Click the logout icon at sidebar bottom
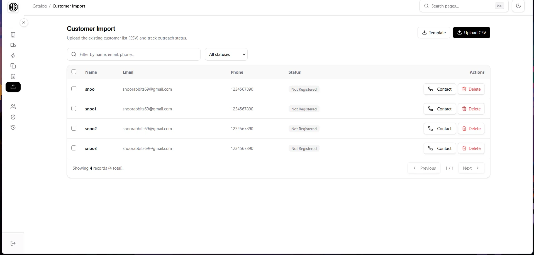Screen dimensions: 534x255 13,243
